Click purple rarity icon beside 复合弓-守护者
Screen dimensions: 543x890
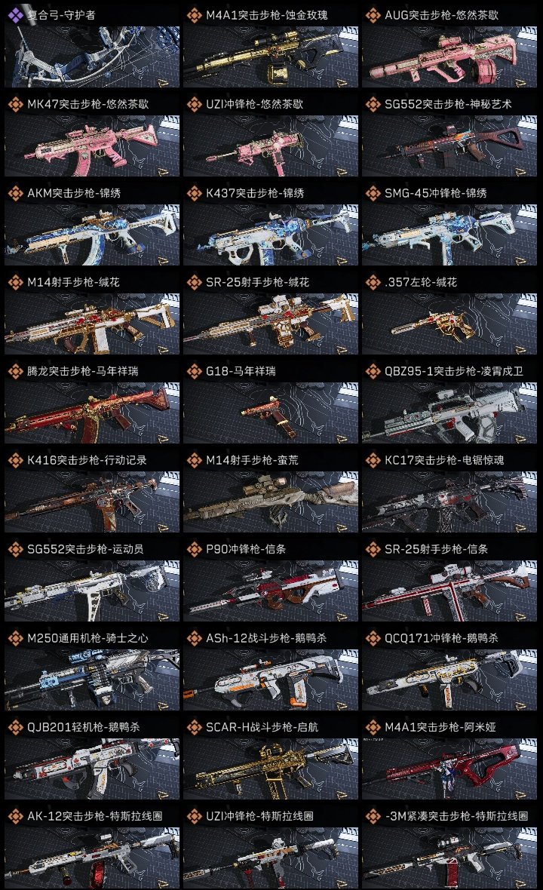[15, 15]
